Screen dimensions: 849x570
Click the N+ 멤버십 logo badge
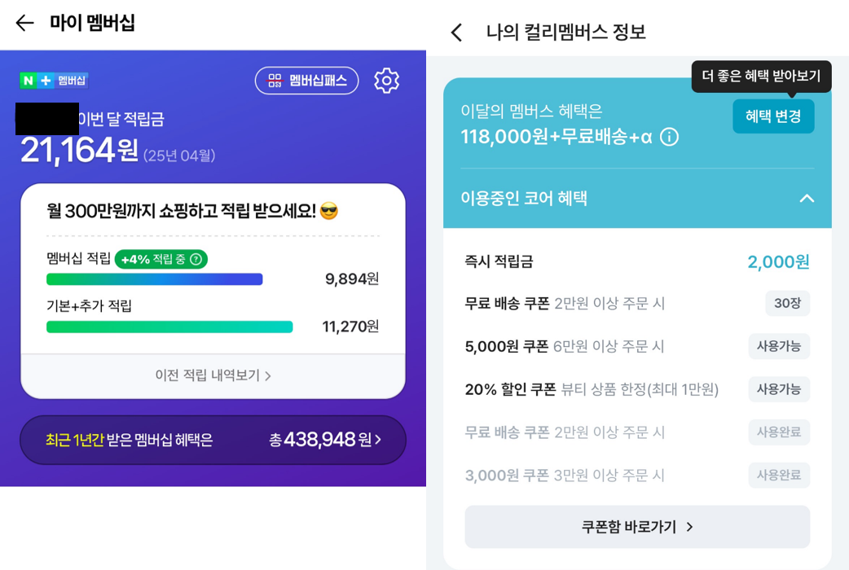pos(54,81)
